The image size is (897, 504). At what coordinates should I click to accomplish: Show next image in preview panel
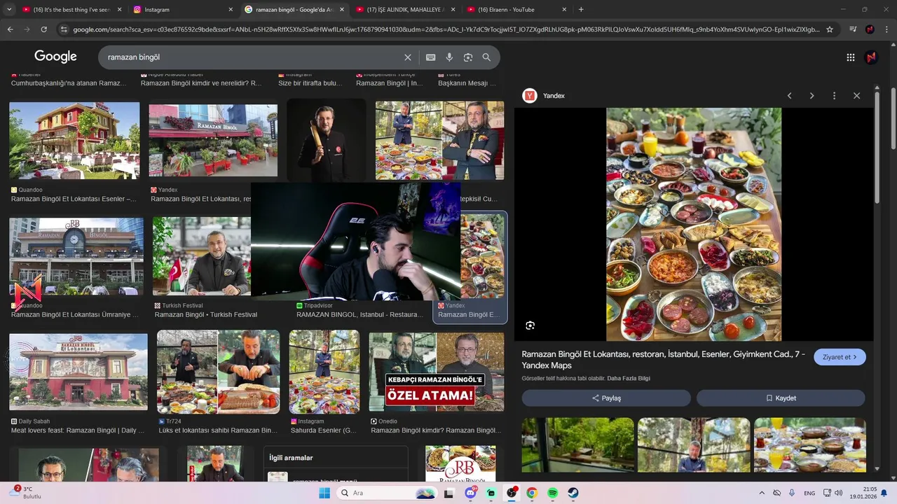[812, 96]
